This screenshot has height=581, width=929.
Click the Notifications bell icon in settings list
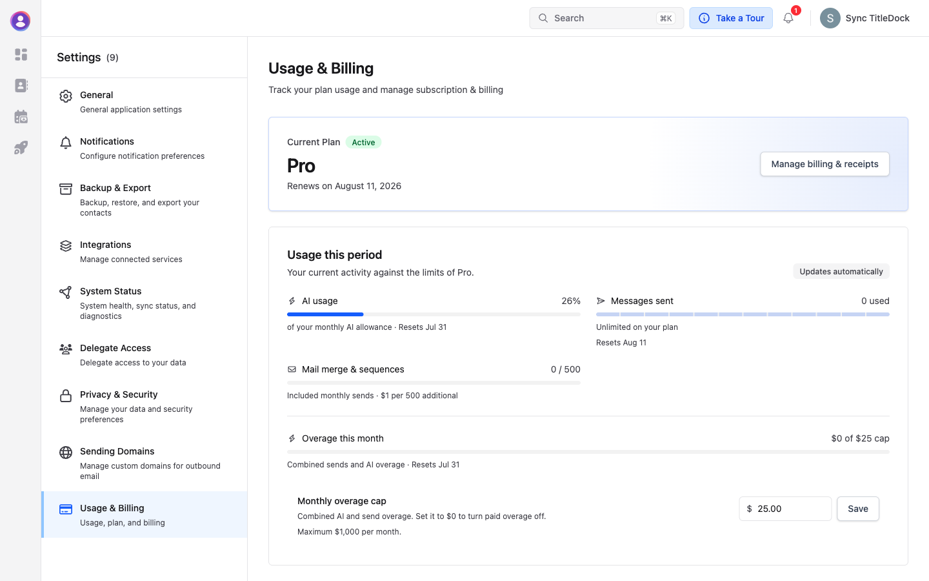[66, 143]
